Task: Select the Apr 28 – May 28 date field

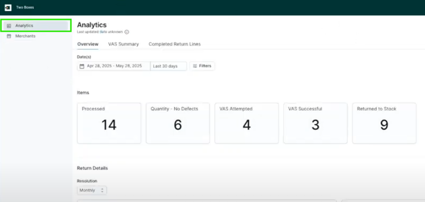Action: [114, 66]
